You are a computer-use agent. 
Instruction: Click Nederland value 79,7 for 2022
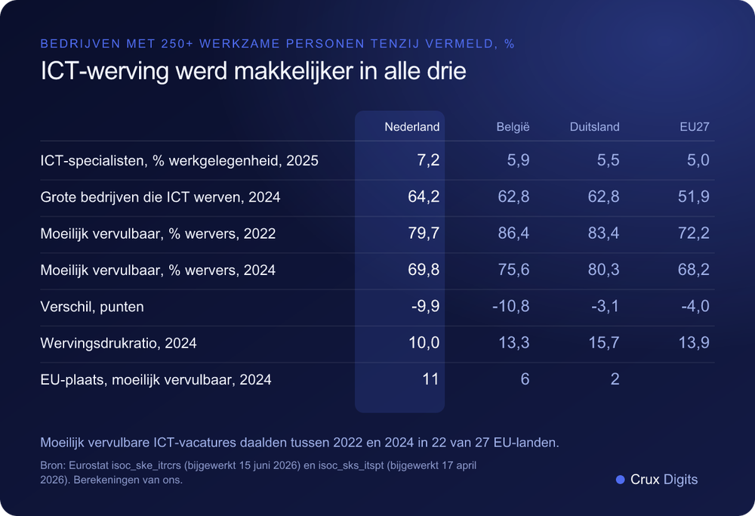[424, 233]
